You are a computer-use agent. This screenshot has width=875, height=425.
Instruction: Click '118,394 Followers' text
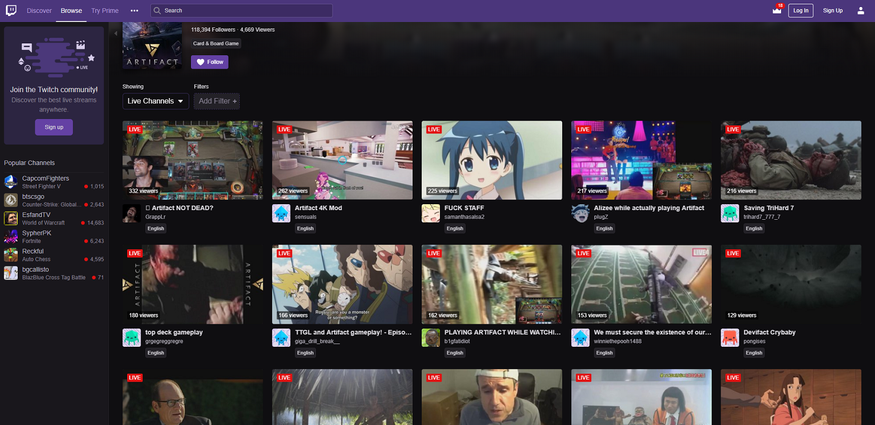213,29
